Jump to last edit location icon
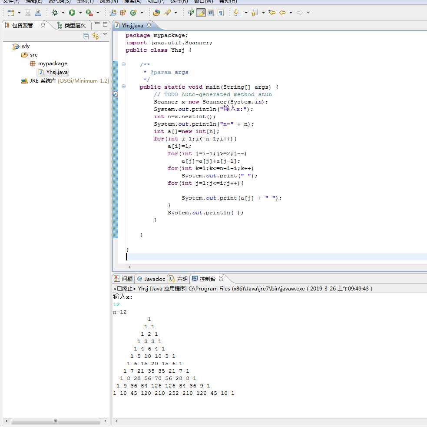 tap(272, 13)
